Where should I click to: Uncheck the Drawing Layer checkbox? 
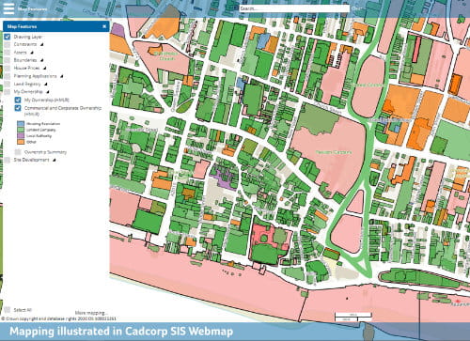8,37
